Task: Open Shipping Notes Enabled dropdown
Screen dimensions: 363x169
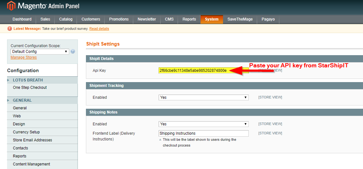Action: tap(203, 124)
